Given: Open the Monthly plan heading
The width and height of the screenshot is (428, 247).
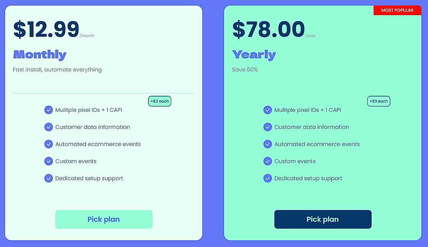Looking at the screenshot, I should point(40,54).
